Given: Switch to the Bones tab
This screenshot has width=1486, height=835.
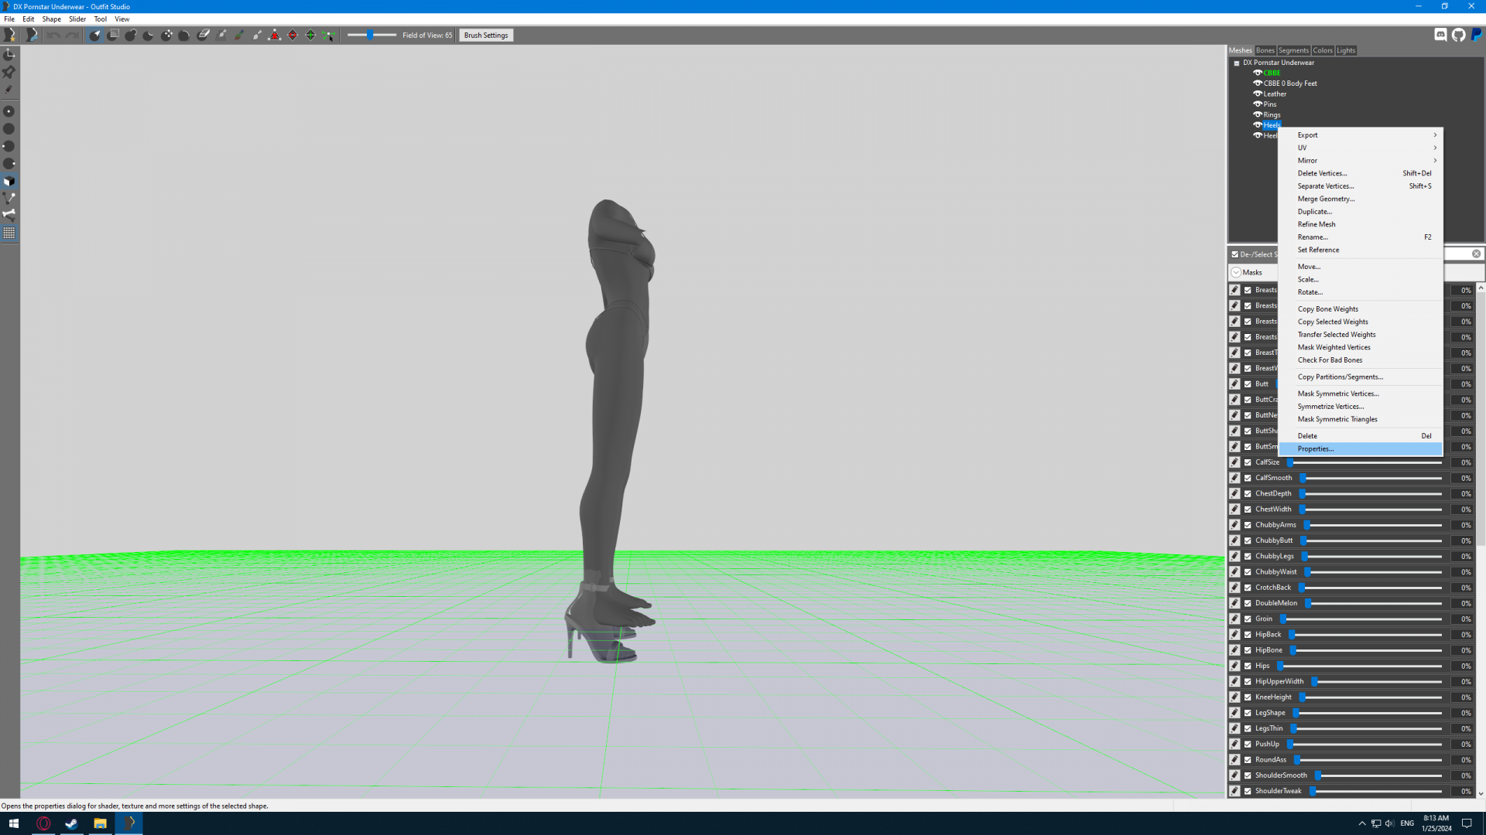Looking at the screenshot, I should (1265, 50).
